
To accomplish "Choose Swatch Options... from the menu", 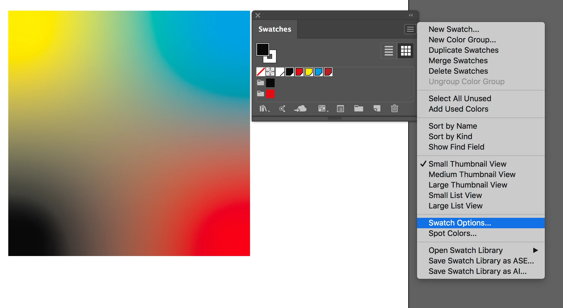I will [x=460, y=223].
